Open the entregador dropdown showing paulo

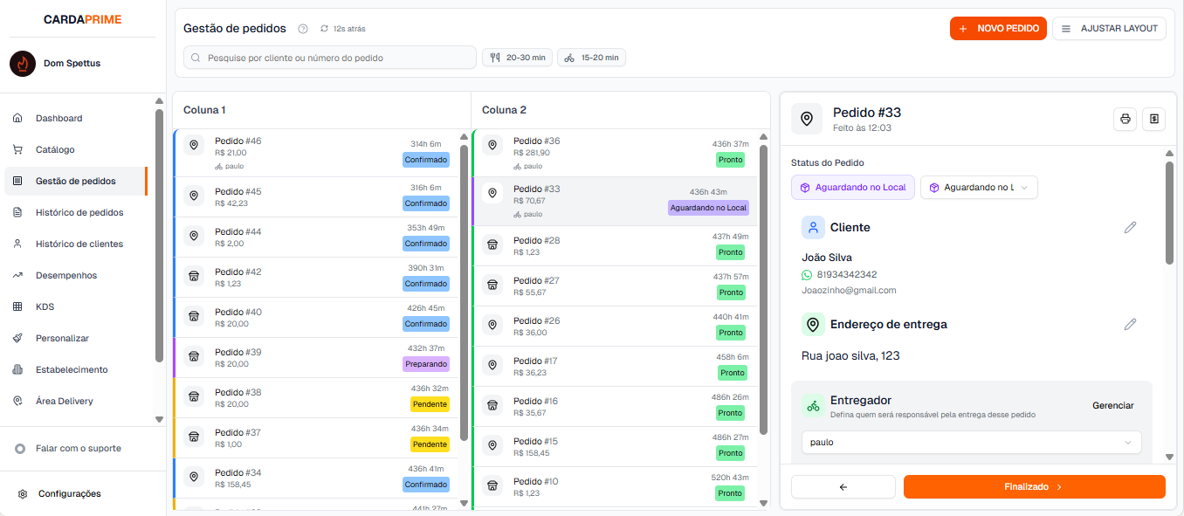pos(971,442)
